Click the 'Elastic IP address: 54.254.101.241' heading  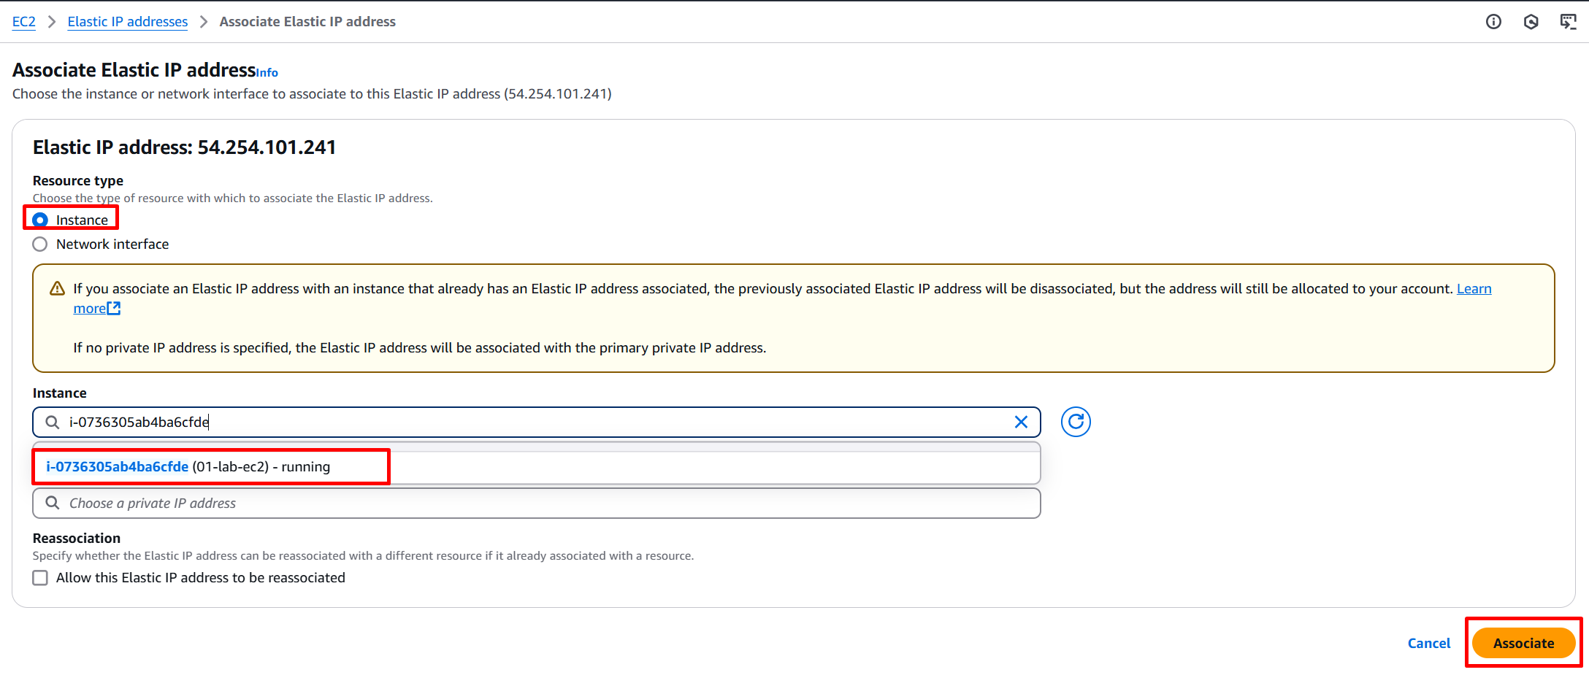pos(185,147)
